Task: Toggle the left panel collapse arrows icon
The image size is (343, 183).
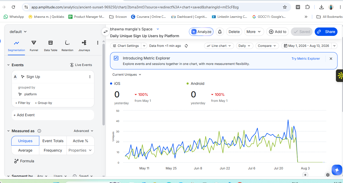Action: click(106, 32)
